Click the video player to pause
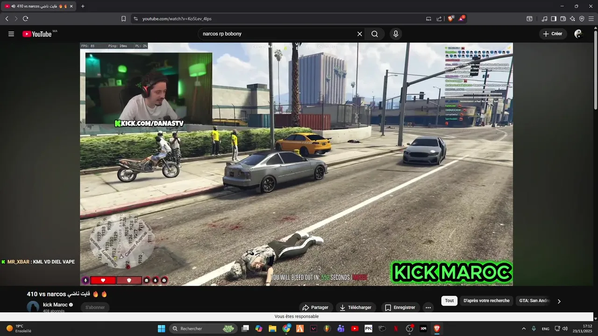The width and height of the screenshot is (598, 336). point(296,164)
